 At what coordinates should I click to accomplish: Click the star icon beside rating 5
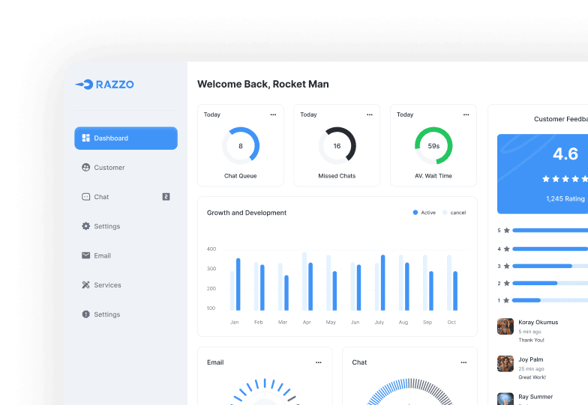click(x=507, y=231)
